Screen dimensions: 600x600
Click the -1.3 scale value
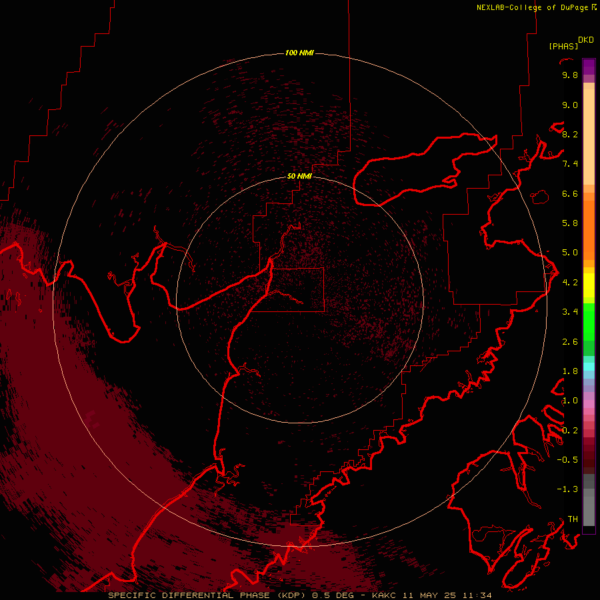pyautogui.click(x=567, y=489)
